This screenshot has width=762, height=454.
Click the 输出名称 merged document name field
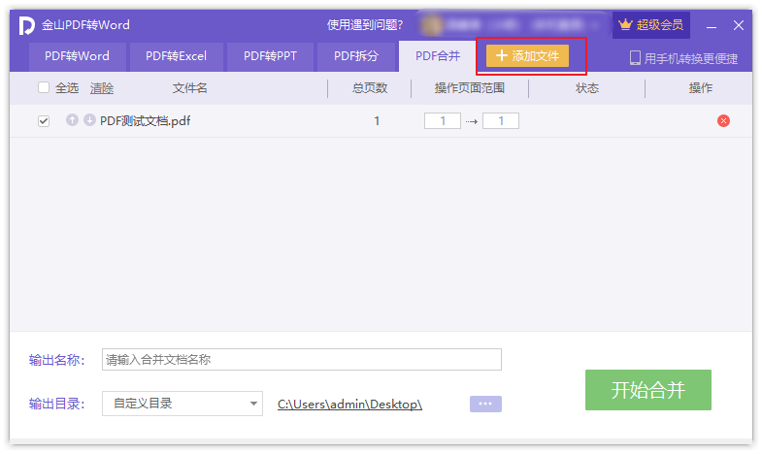tap(302, 359)
